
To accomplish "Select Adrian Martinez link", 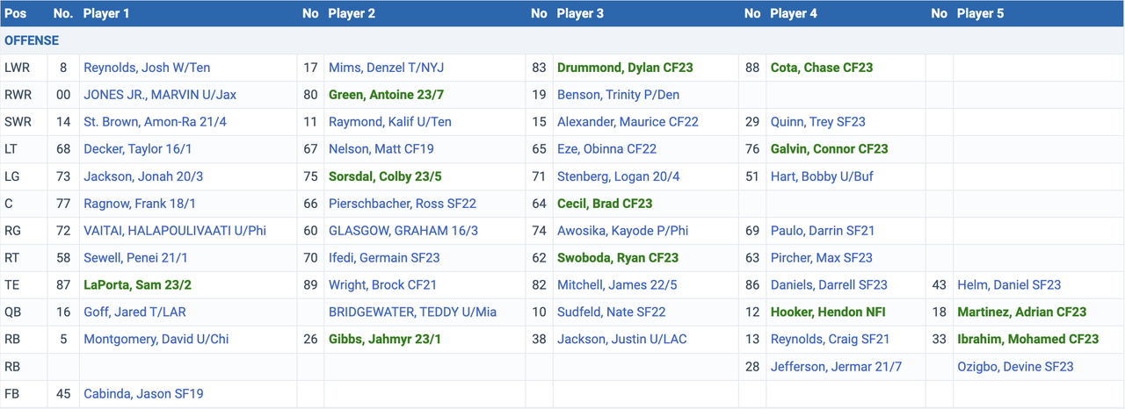I will tap(1021, 312).
